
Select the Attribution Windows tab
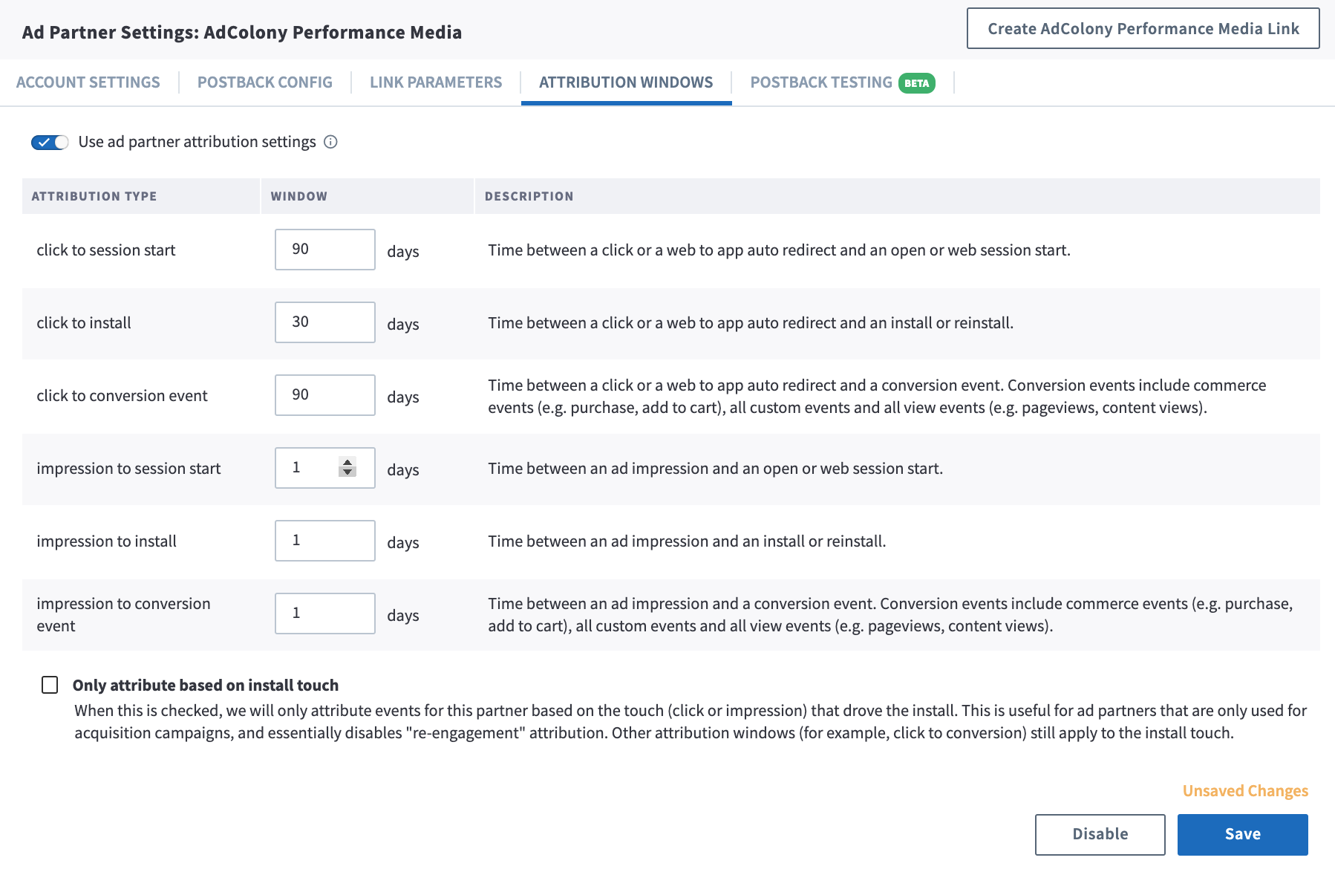pyautogui.click(x=626, y=82)
